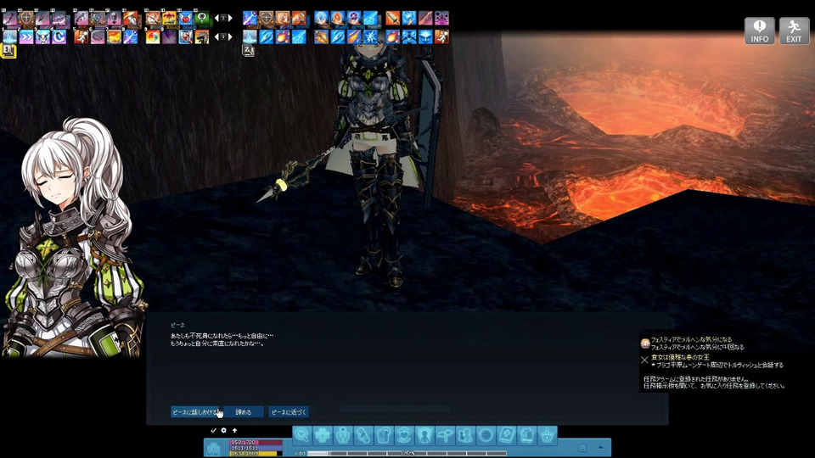The height and width of the screenshot is (458, 815).
Task: Open the magnifier search menu icon
Action: (x=302, y=435)
